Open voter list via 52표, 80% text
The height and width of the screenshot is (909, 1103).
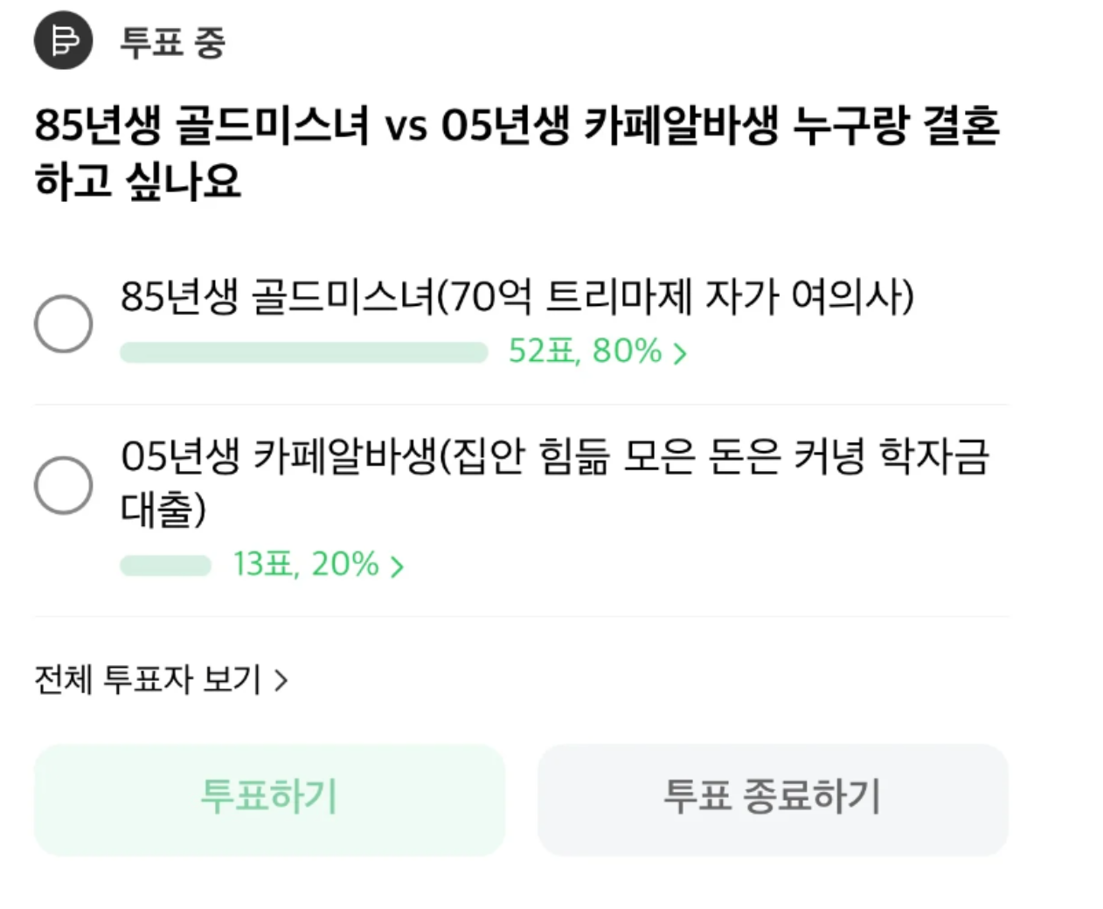[585, 351]
